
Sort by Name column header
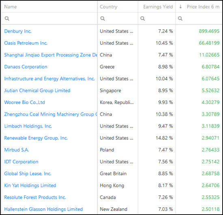[11, 7]
